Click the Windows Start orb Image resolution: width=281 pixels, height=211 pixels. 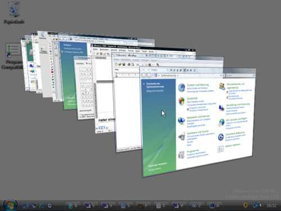coord(10,205)
